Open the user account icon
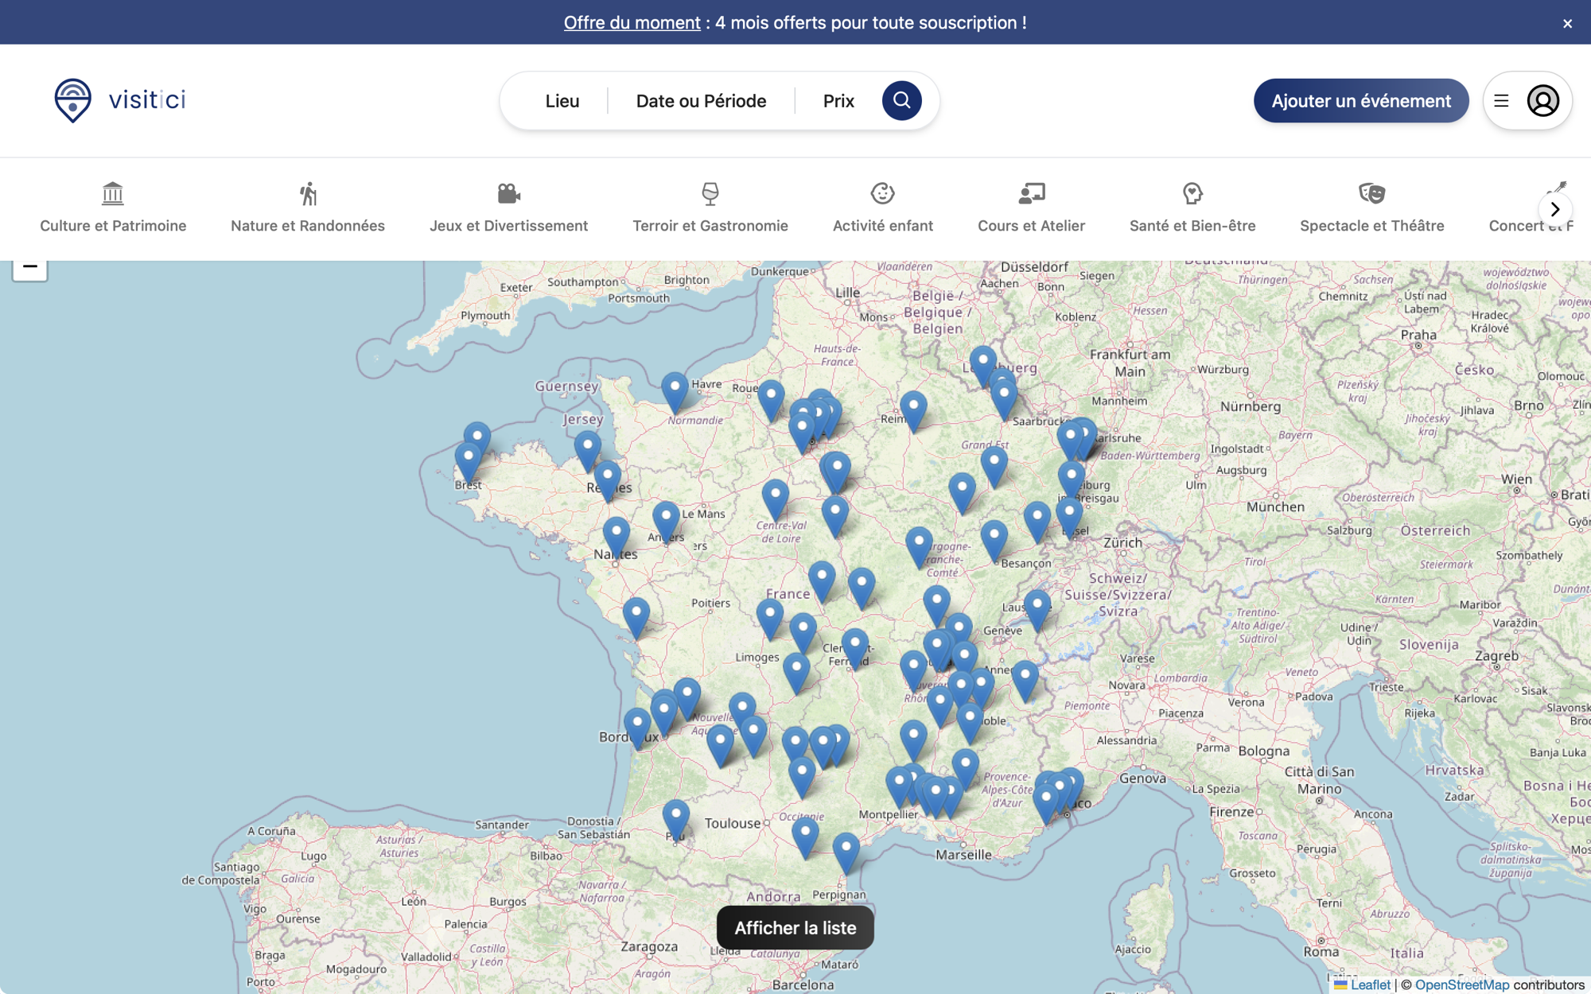 pyautogui.click(x=1542, y=100)
